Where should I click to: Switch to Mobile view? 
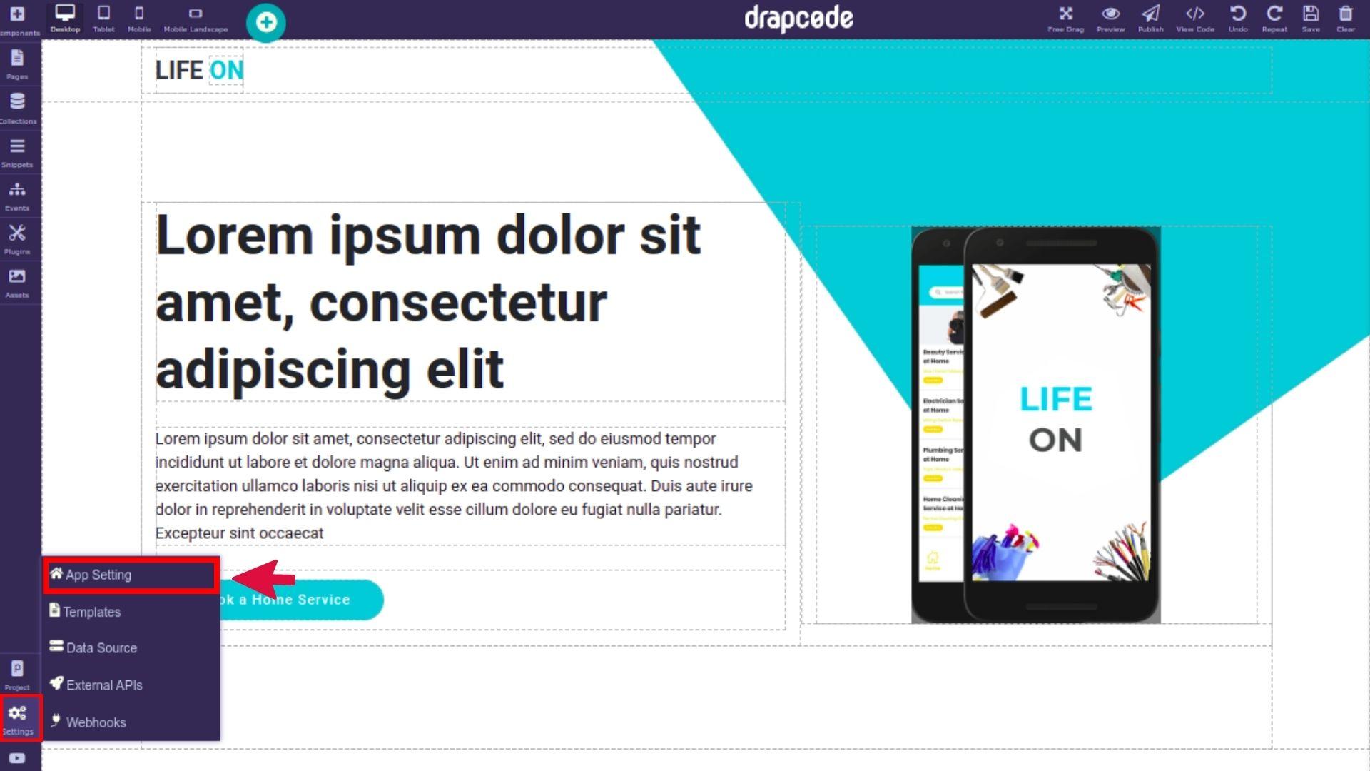pos(138,18)
